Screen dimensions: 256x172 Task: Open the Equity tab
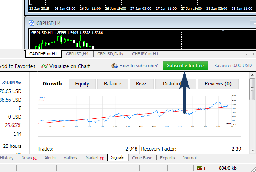pos(82,84)
